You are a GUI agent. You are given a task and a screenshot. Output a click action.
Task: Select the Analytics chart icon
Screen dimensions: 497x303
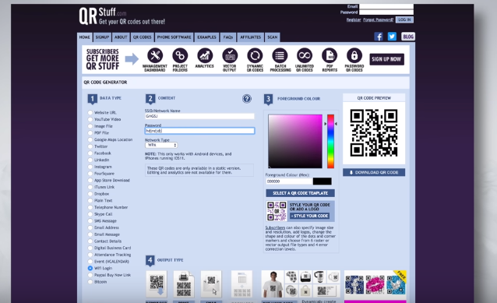[x=205, y=56]
